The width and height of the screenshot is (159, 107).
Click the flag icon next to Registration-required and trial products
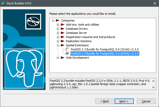coord(62,37)
